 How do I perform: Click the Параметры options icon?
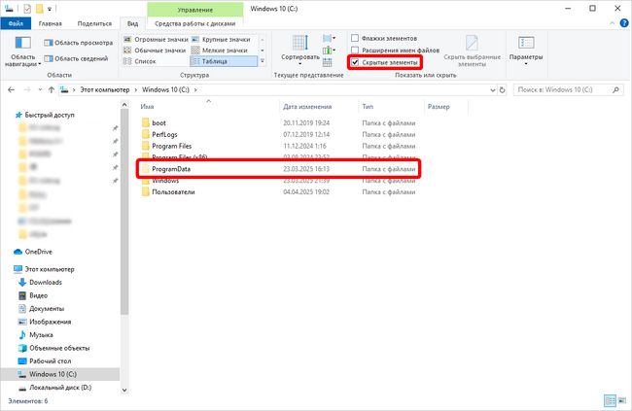click(x=526, y=43)
